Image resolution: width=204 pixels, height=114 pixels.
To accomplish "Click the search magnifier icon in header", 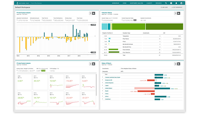I will click(166, 3).
